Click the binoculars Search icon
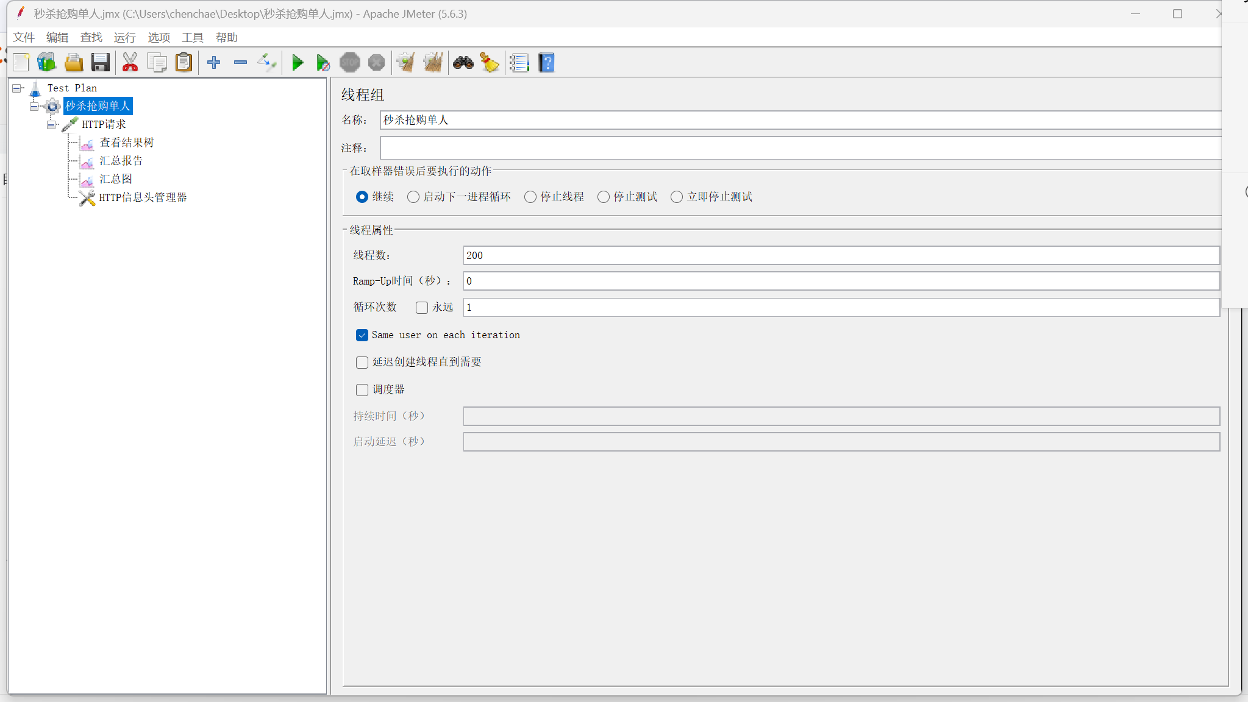The height and width of the screenshot is (702, 1248). coord(463,62)
